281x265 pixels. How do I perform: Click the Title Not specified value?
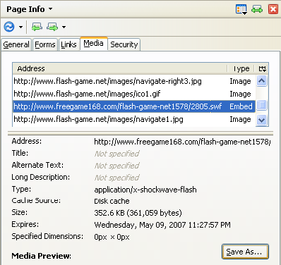tap(116, 154)
